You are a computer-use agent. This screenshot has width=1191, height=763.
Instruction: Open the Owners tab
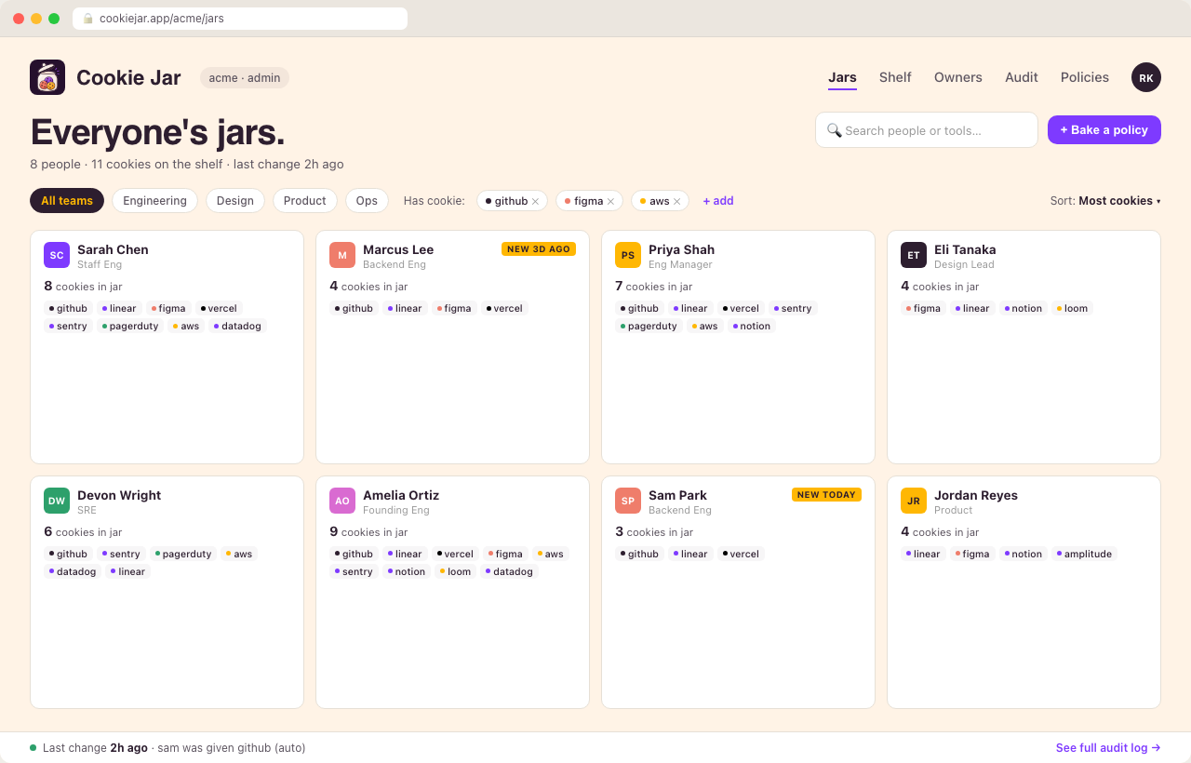[958, 77]
